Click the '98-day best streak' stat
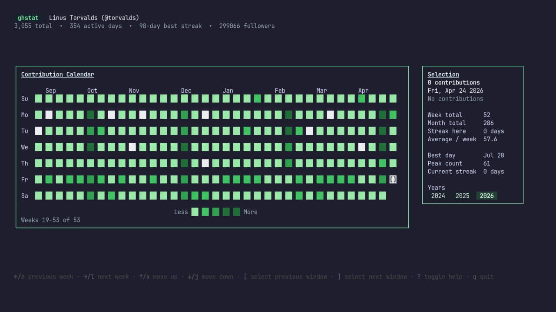This screenshot has width=556, height=312. (170, 26)
